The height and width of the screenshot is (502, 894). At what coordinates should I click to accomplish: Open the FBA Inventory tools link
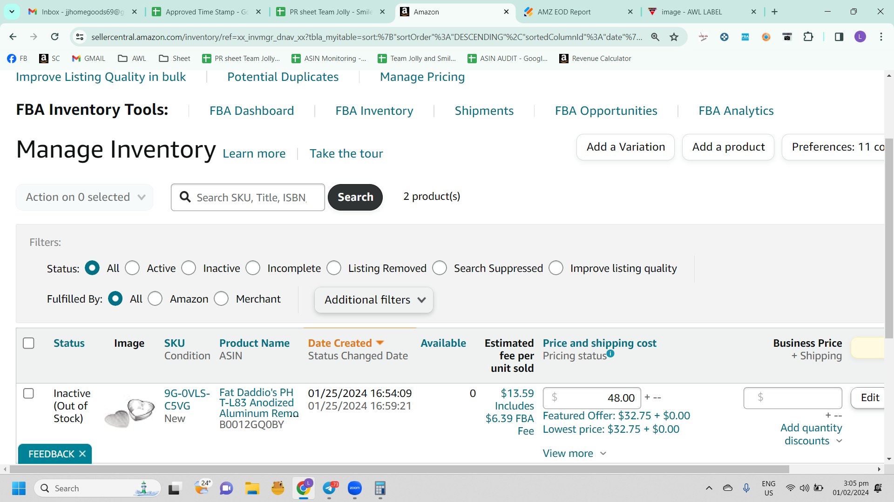point(374,111)
